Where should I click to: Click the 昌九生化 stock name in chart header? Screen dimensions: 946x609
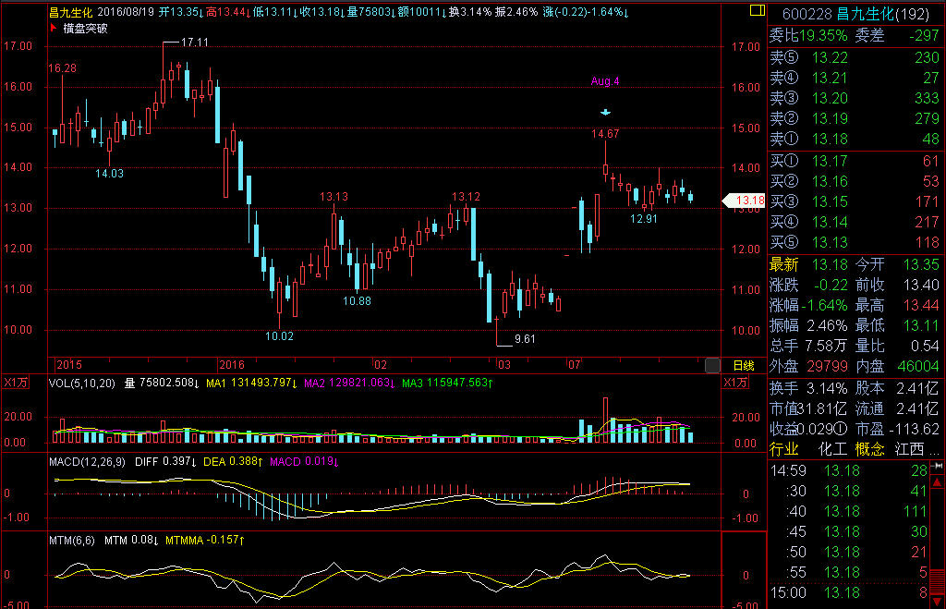point(70,12)
